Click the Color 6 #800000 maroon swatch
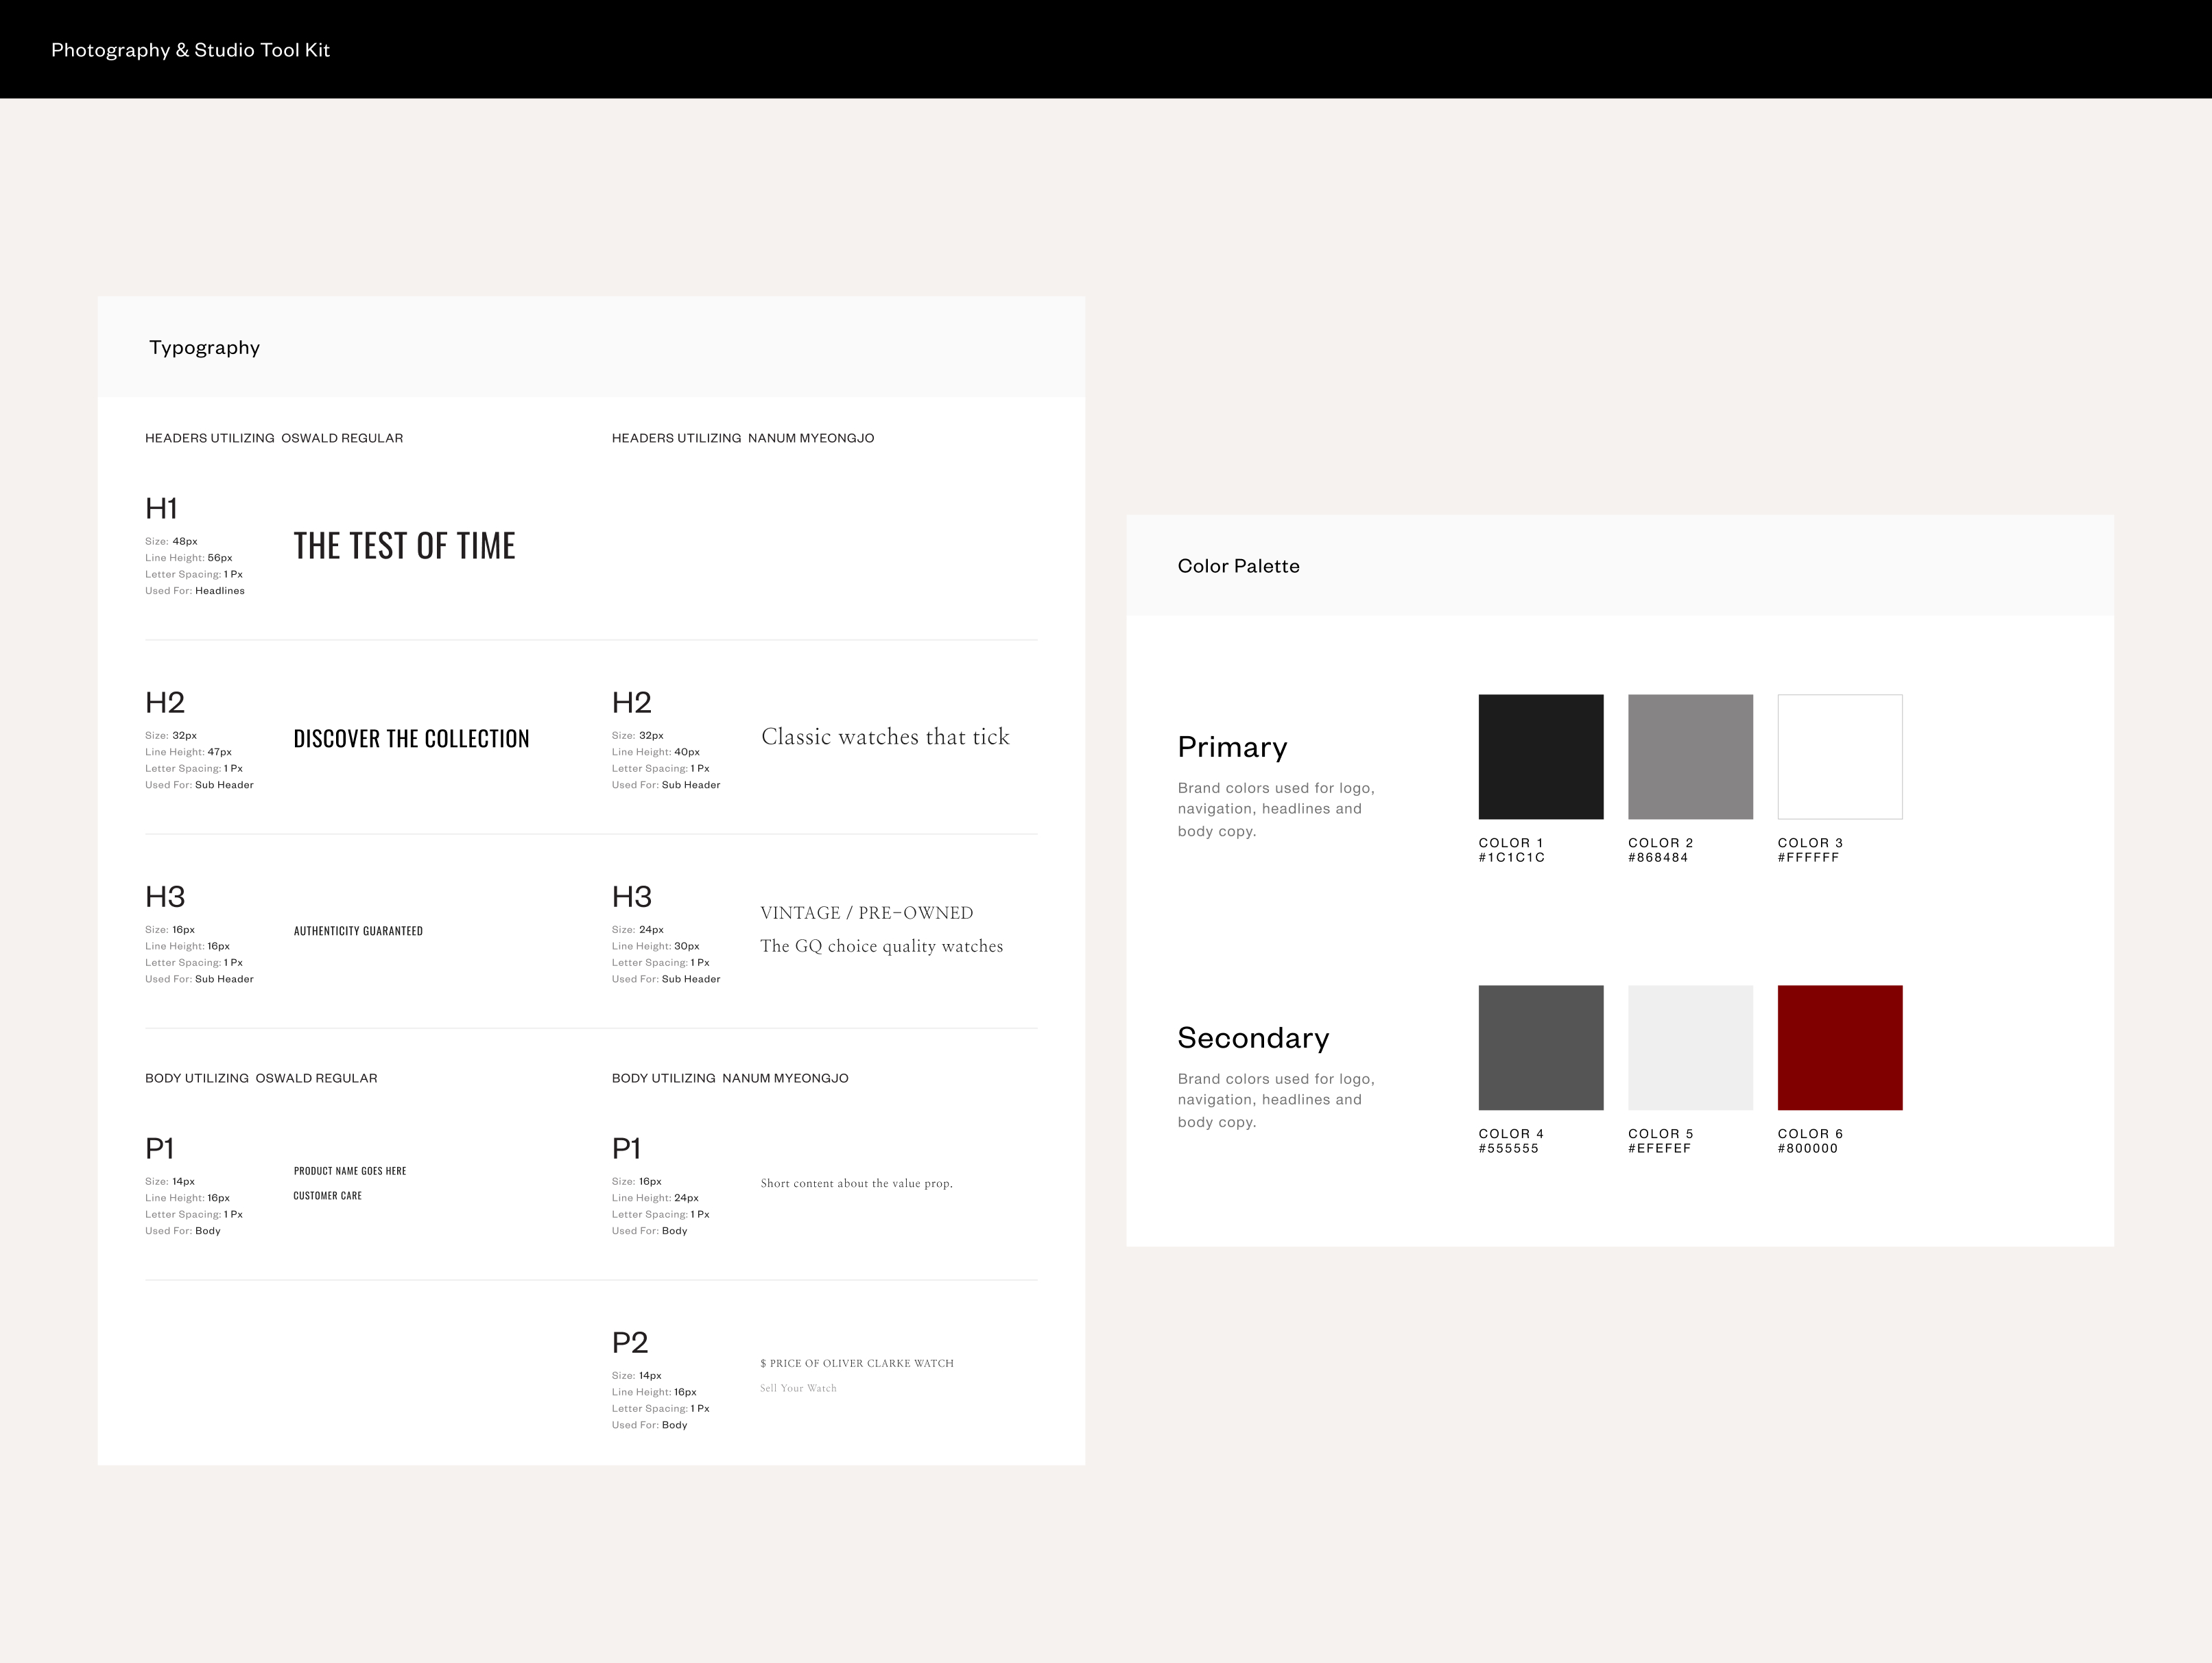2212x1663 pixels. [1839, 1047]
